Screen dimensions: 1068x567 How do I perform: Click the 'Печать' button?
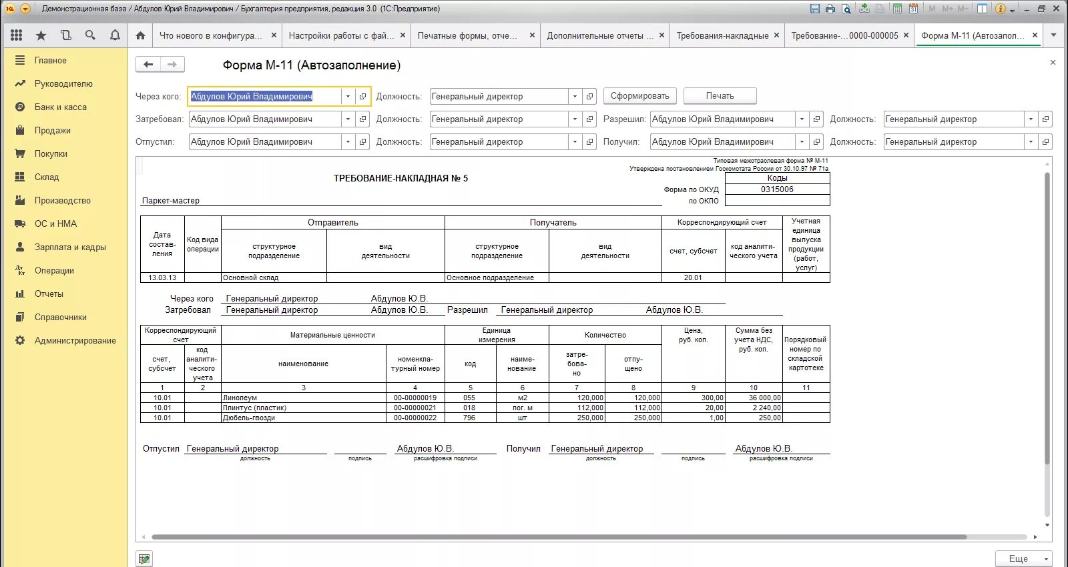(720, 96)
